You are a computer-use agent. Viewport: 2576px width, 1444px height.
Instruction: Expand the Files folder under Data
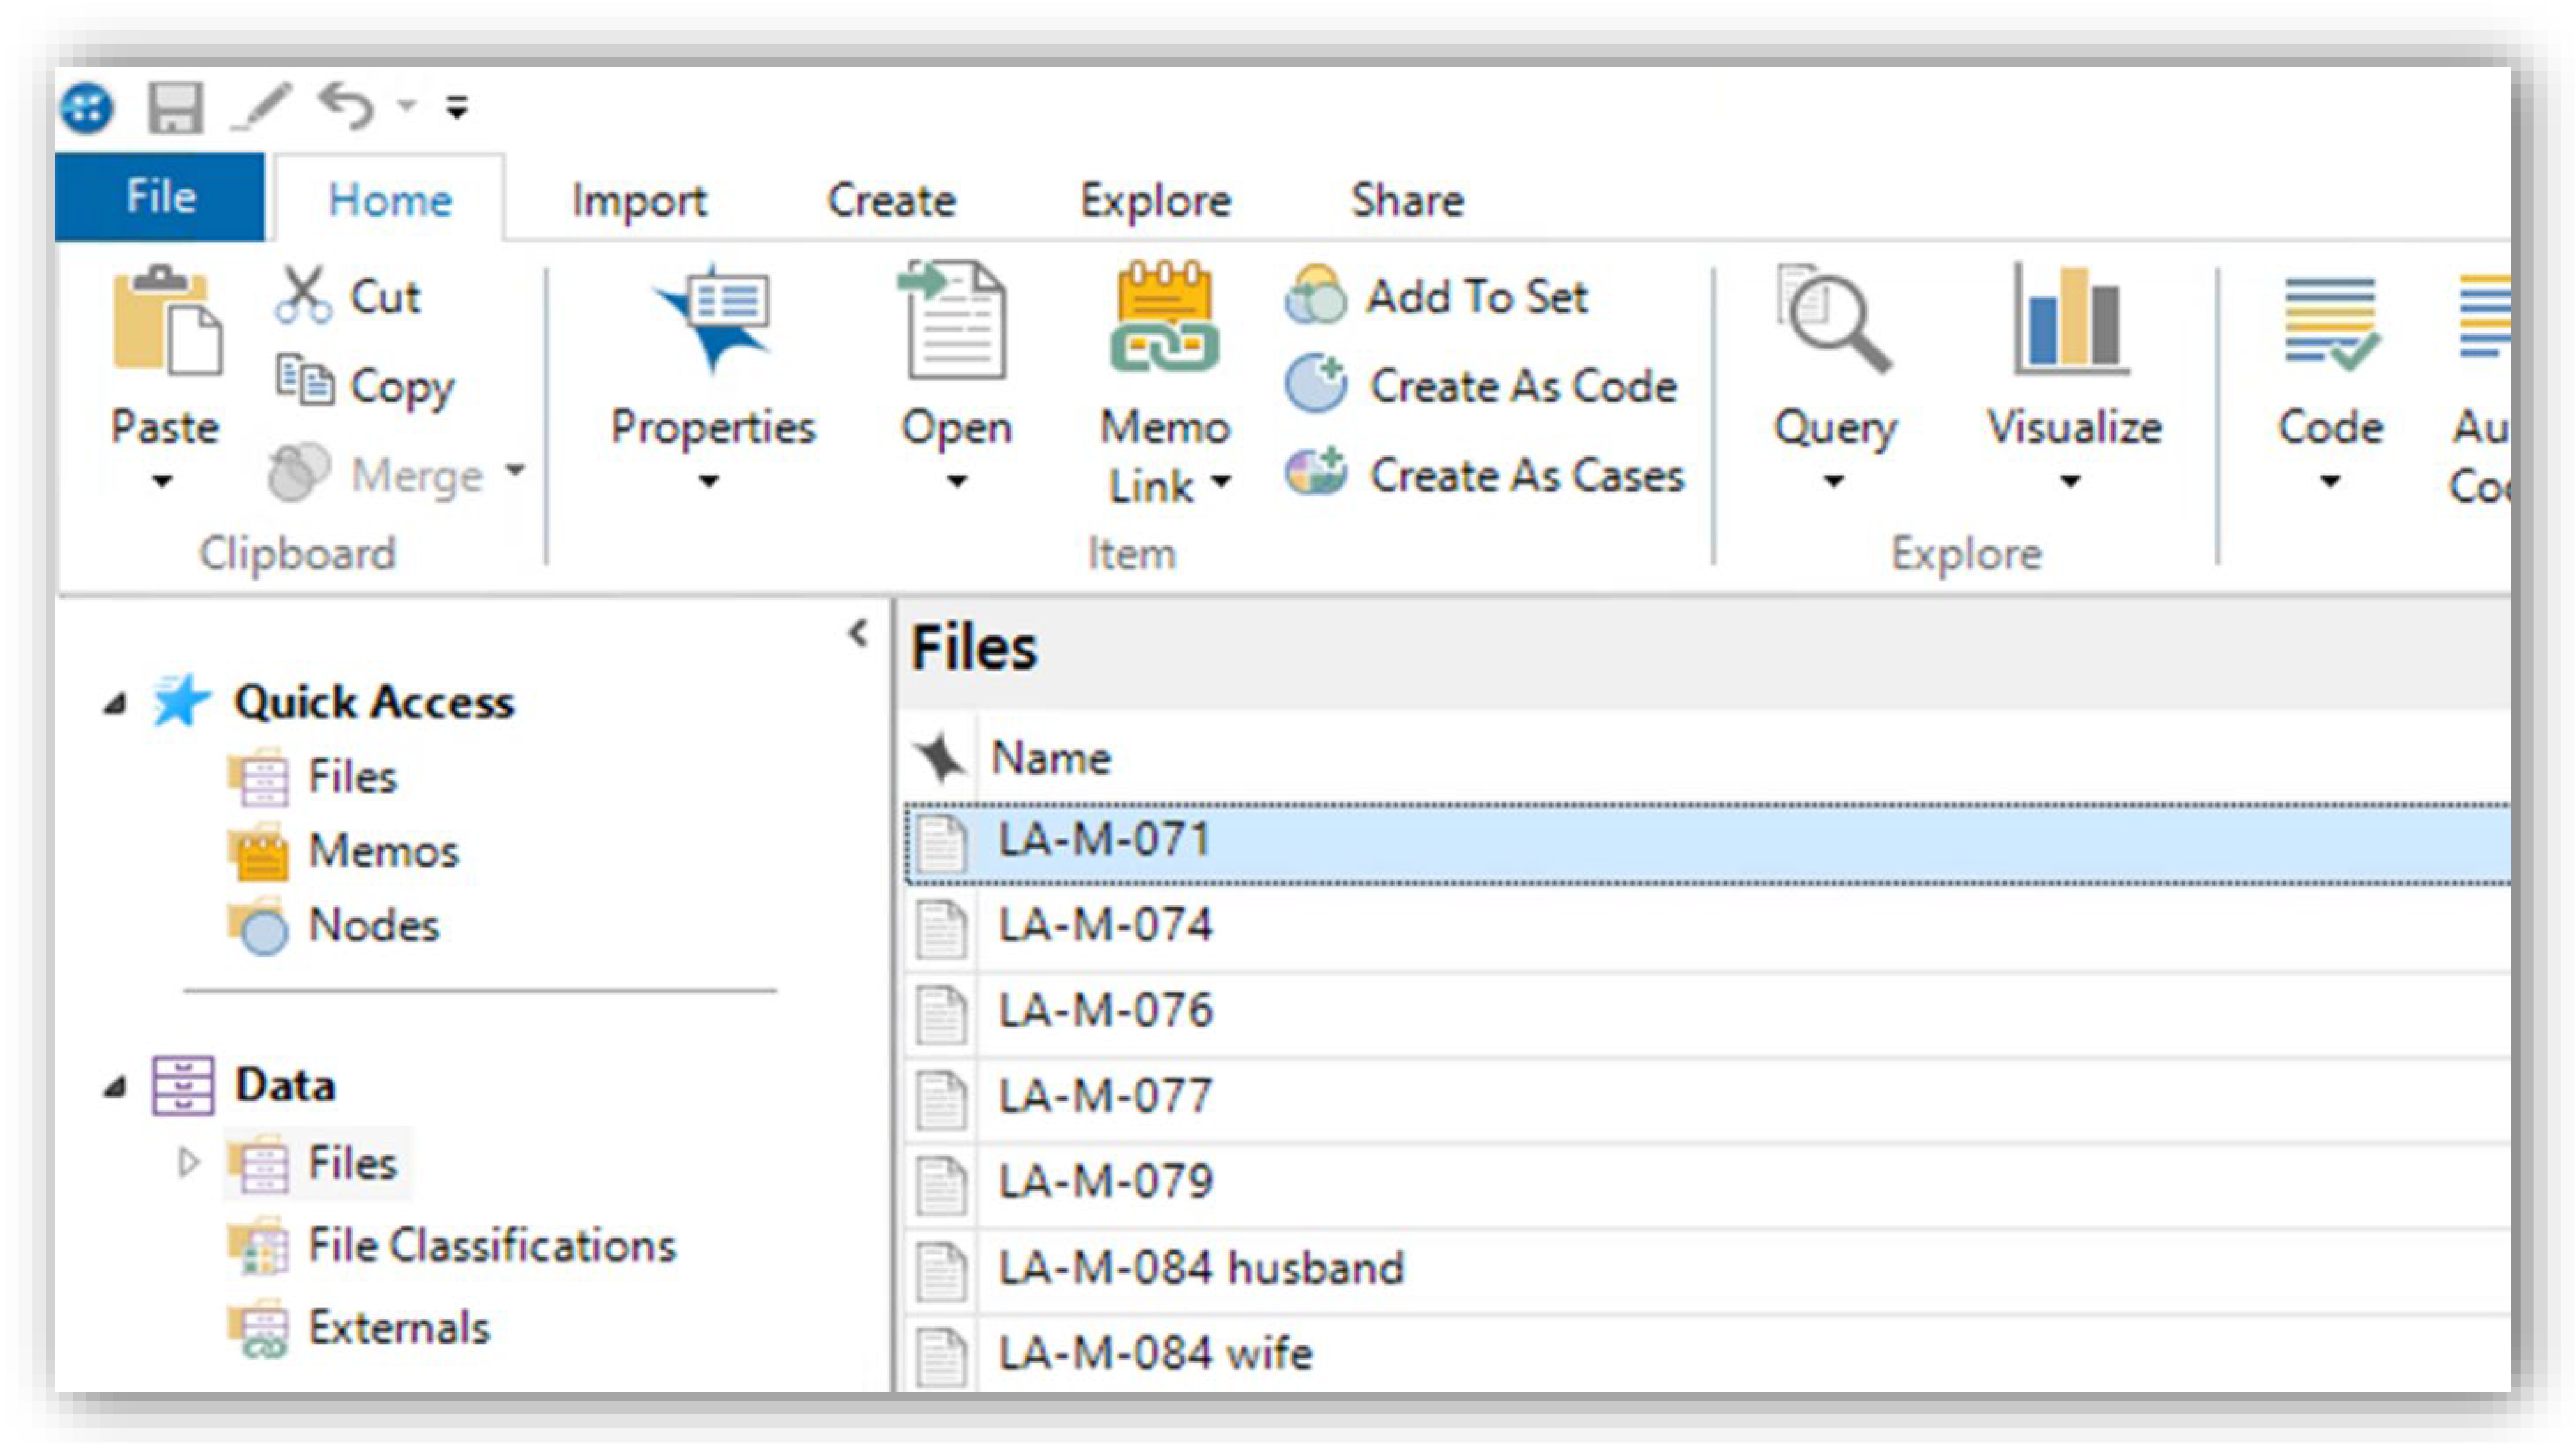(188, 1162)
